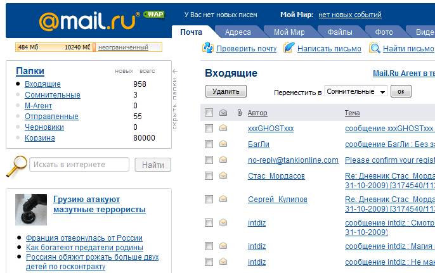Open the 'Mail.Ru Агент' promo link
Image resolution: width=435 pixels, height=273 pixels.
coord(404,73)
